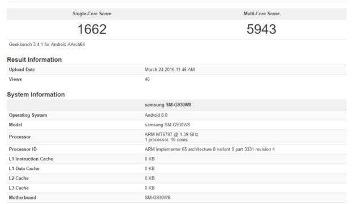
Task: Click the Model label
Action: pos(15,125)
